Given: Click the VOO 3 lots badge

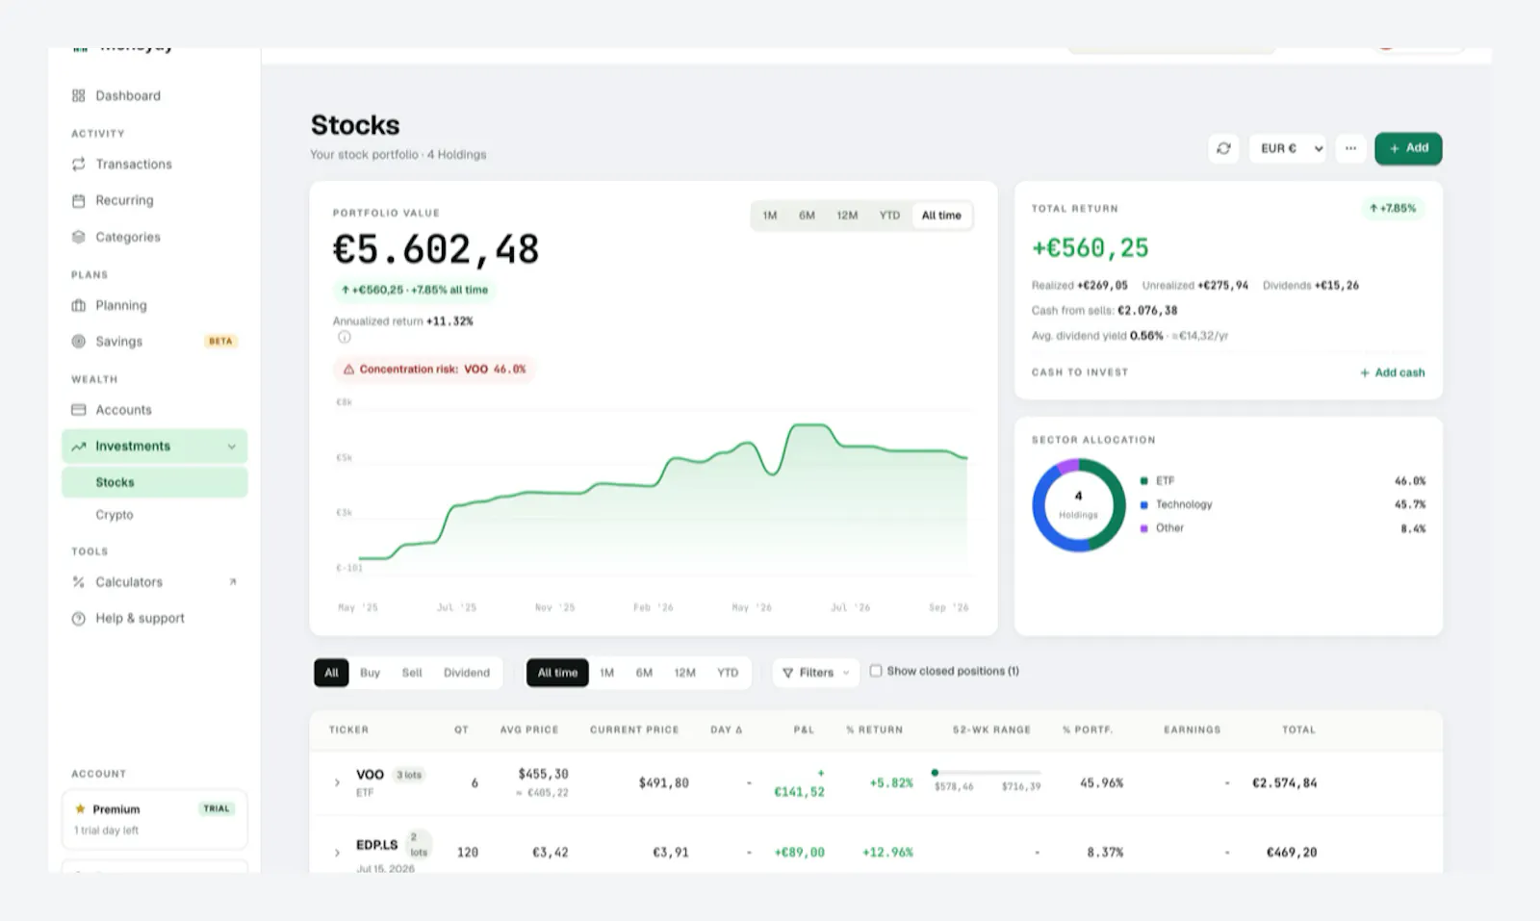Looking at the screenshot, I should coord(409,775).
